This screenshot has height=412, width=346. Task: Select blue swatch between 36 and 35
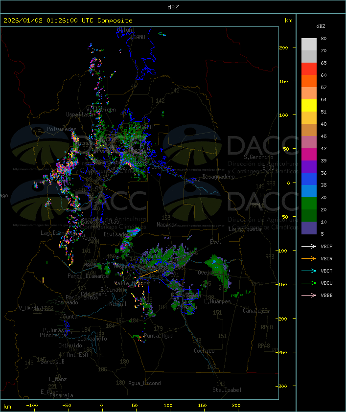(309, 179)
